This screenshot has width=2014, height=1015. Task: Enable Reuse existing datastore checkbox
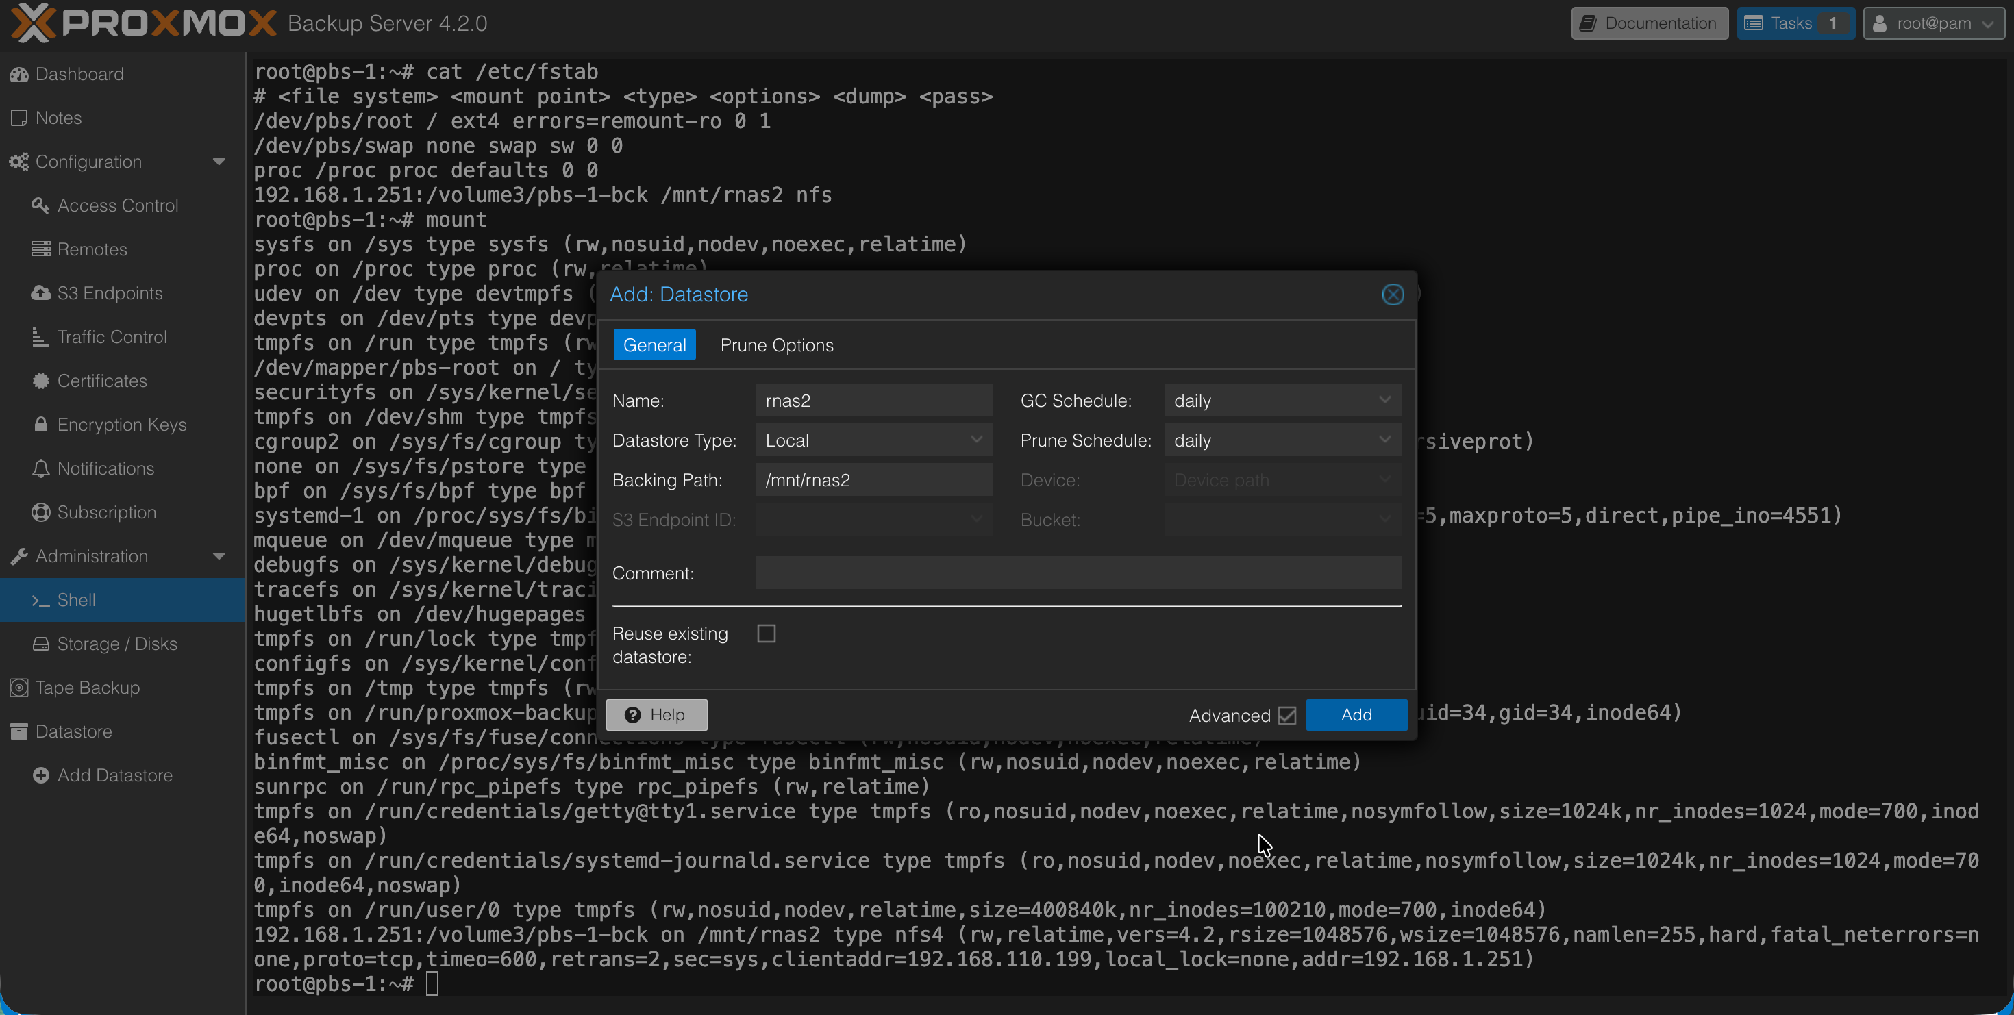tap(766, 634)
